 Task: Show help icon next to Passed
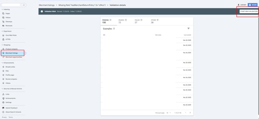tap(126, 20)
